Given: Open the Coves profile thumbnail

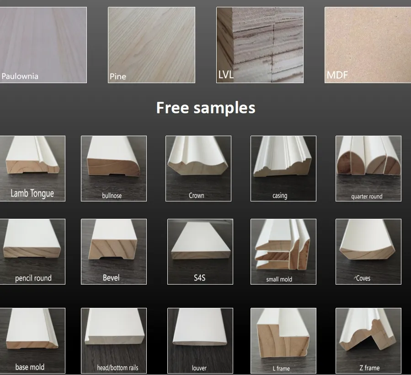Looking at the screenshot, I should (x=368, y=251).
